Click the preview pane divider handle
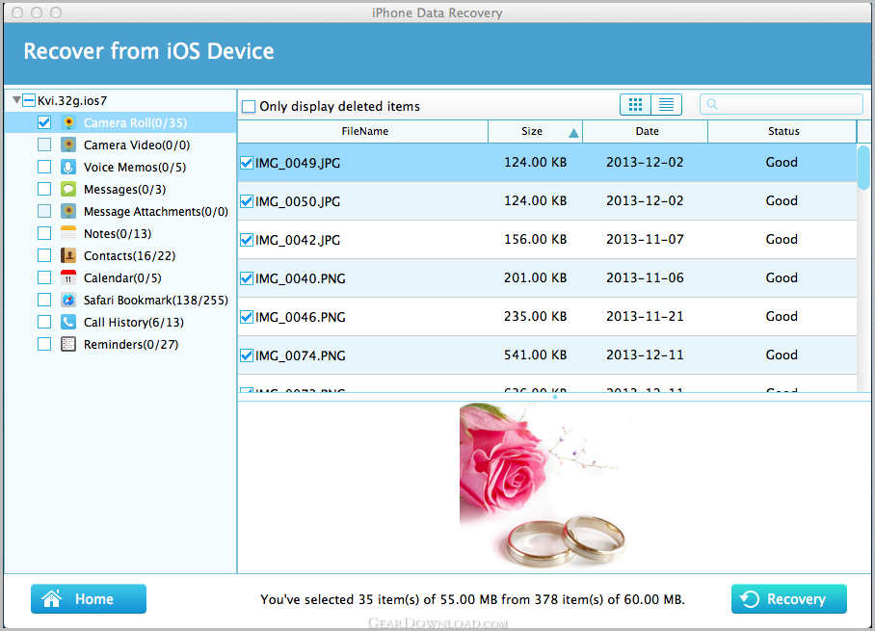This screenshot has height=631, width=875. point(555,397)
